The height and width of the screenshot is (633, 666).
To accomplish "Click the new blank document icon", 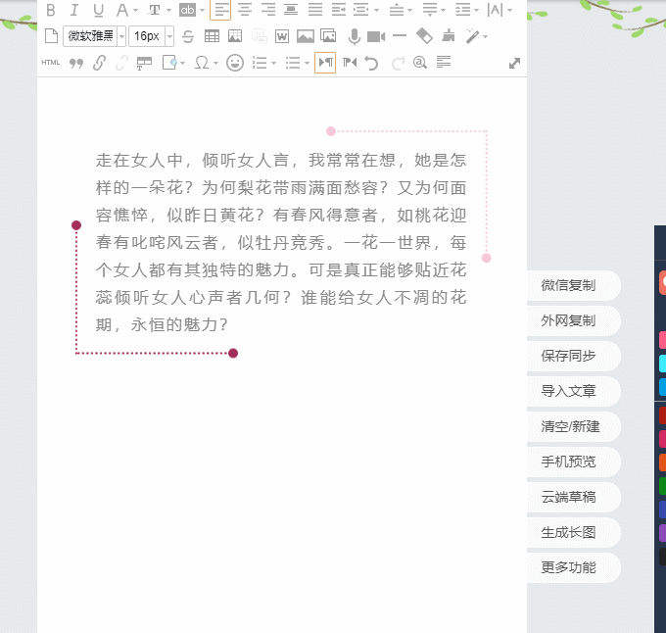I will (51, 36).
